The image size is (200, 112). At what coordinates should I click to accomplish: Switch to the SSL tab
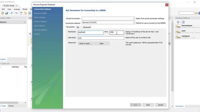click(78, 27)
